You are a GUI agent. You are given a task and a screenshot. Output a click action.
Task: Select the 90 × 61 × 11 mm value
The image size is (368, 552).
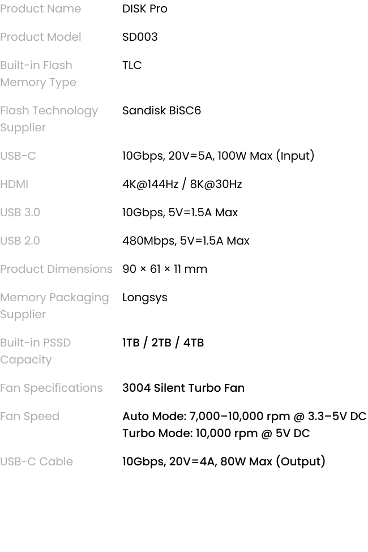tap(165, 269)
